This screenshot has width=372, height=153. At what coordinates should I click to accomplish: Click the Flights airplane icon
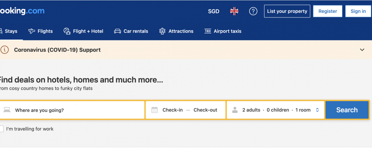click(x=31, y=31)
